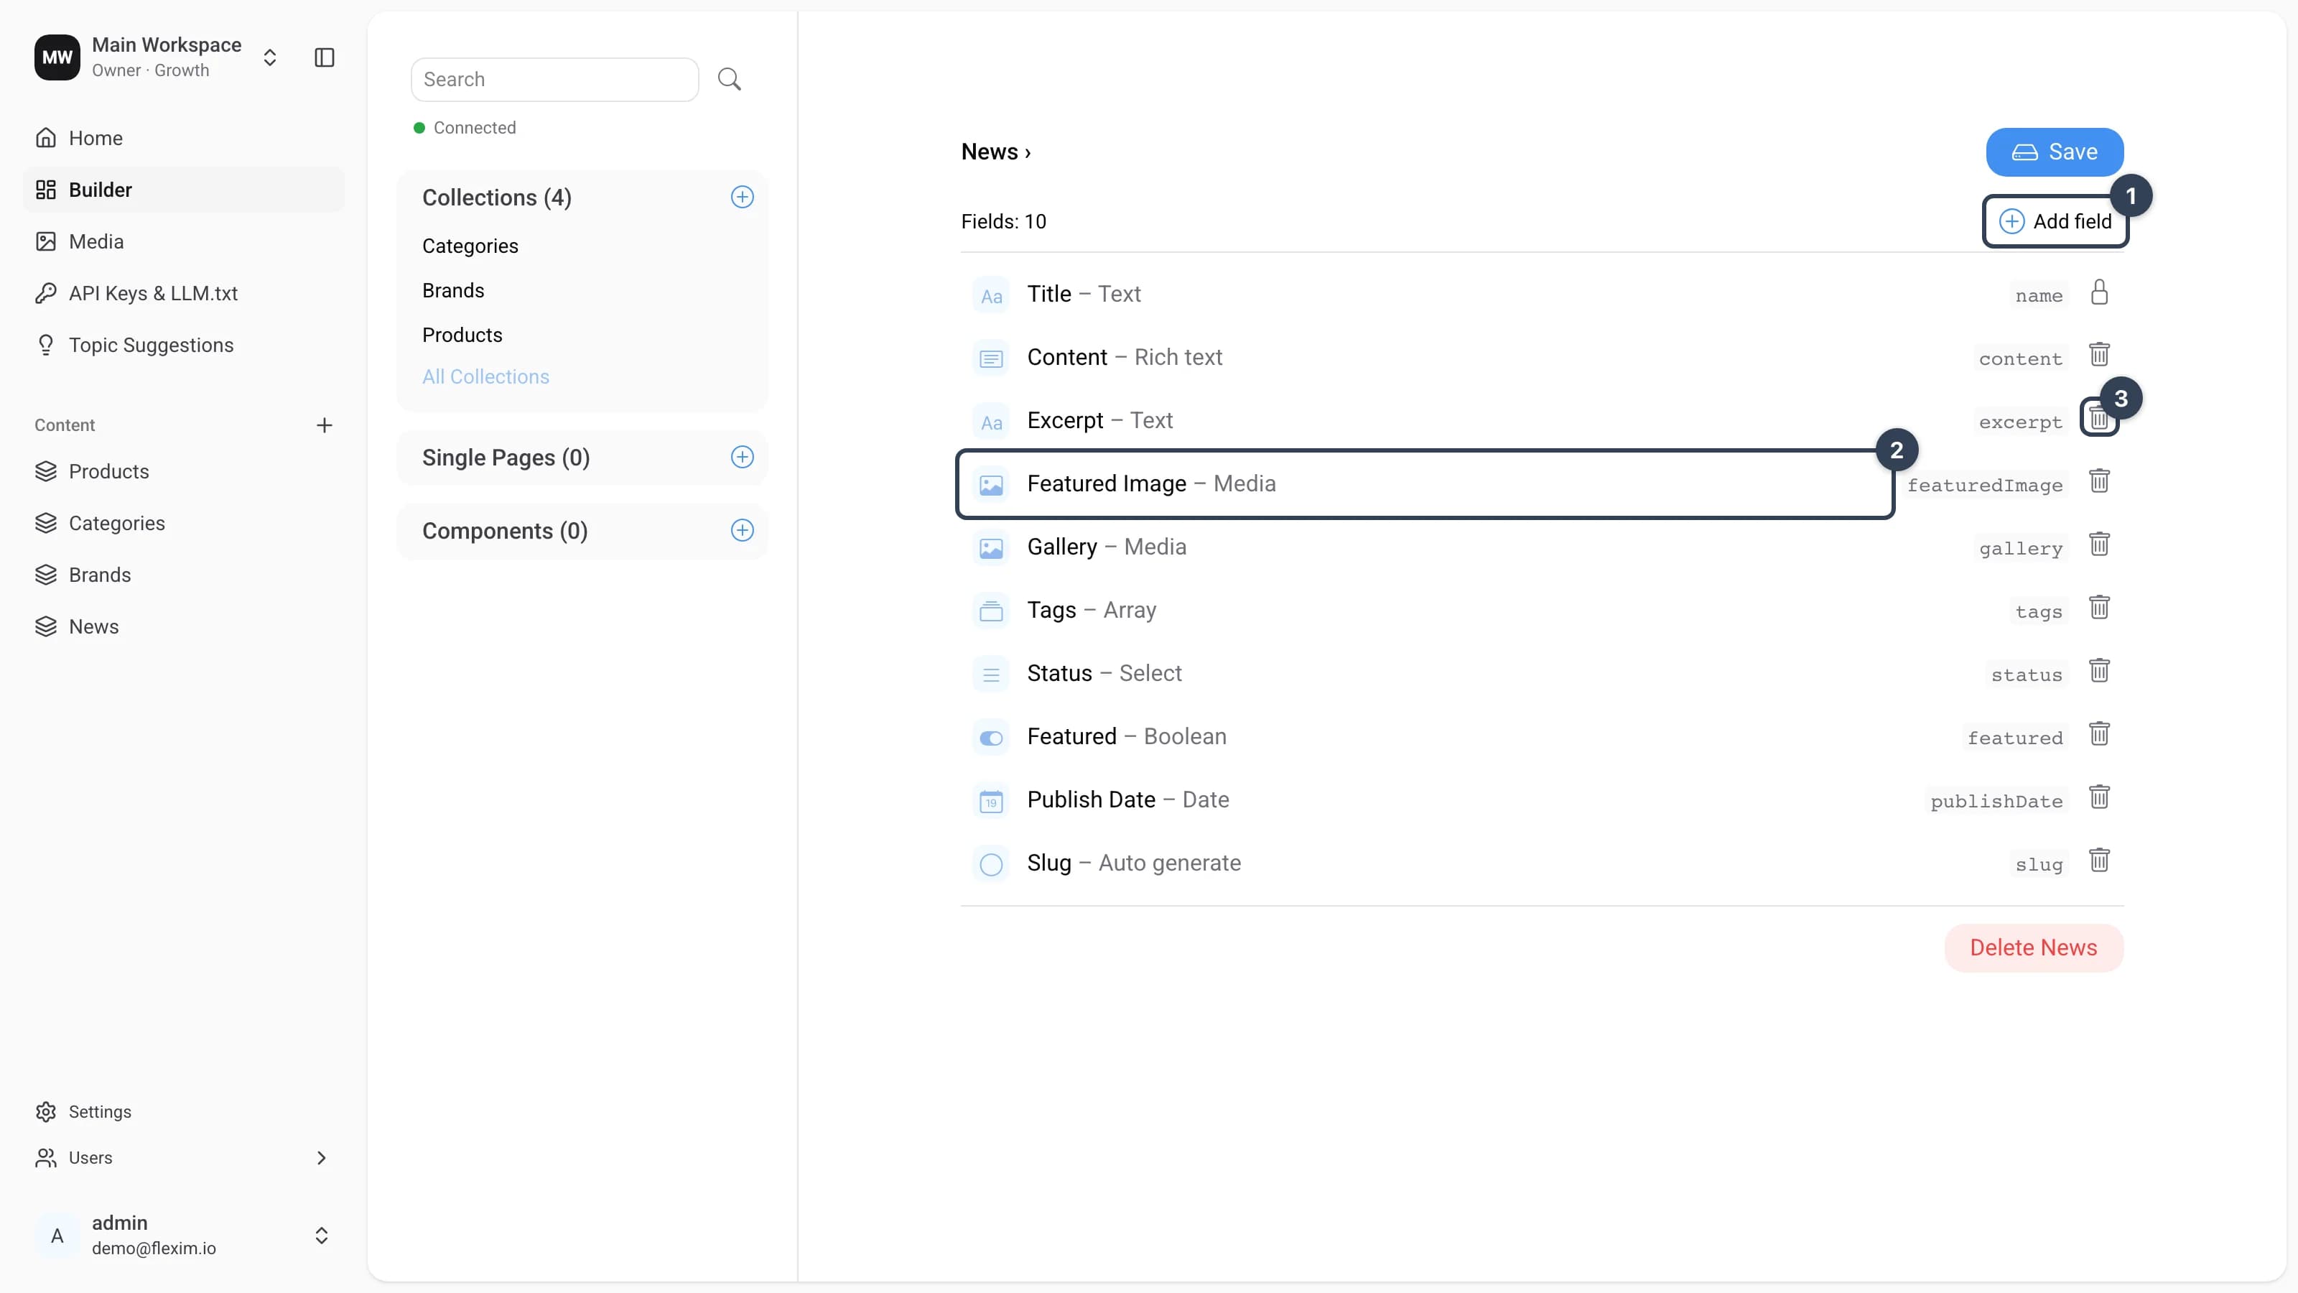Click the Collections (4) heading

497,198
